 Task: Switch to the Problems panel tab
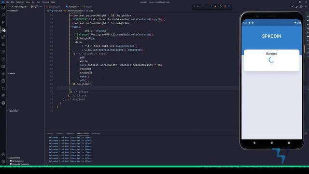pyautogui.click(x=96, y=133)
